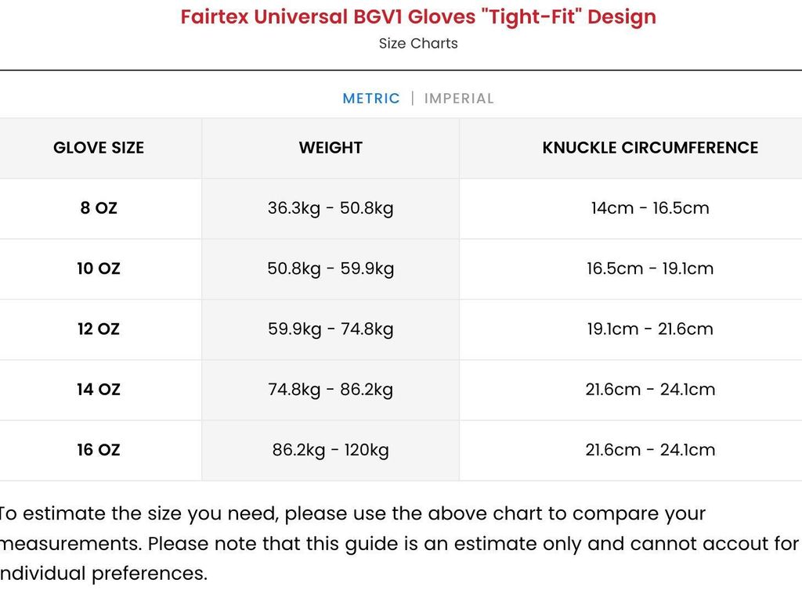Click the 86.2kg - 120kg weight cell
802x601 pixels.
331,449
